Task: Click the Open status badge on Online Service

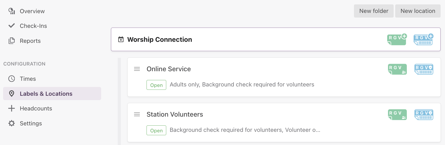Action: tap(156, 85)
